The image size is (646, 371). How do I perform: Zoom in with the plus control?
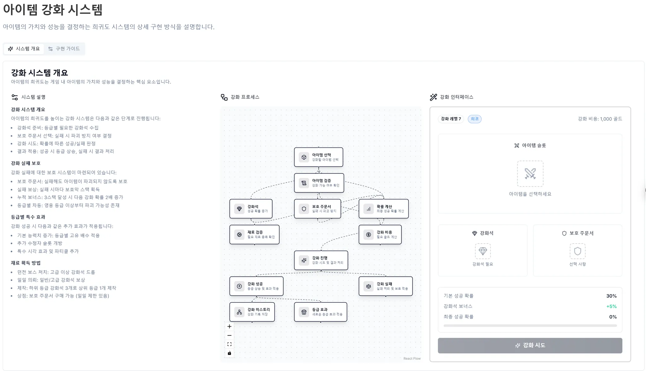click(229, 327)
